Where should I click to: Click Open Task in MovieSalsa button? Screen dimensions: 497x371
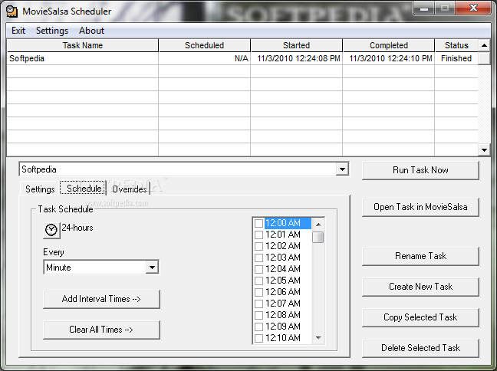pyautogui.click(x=420, y=207)
